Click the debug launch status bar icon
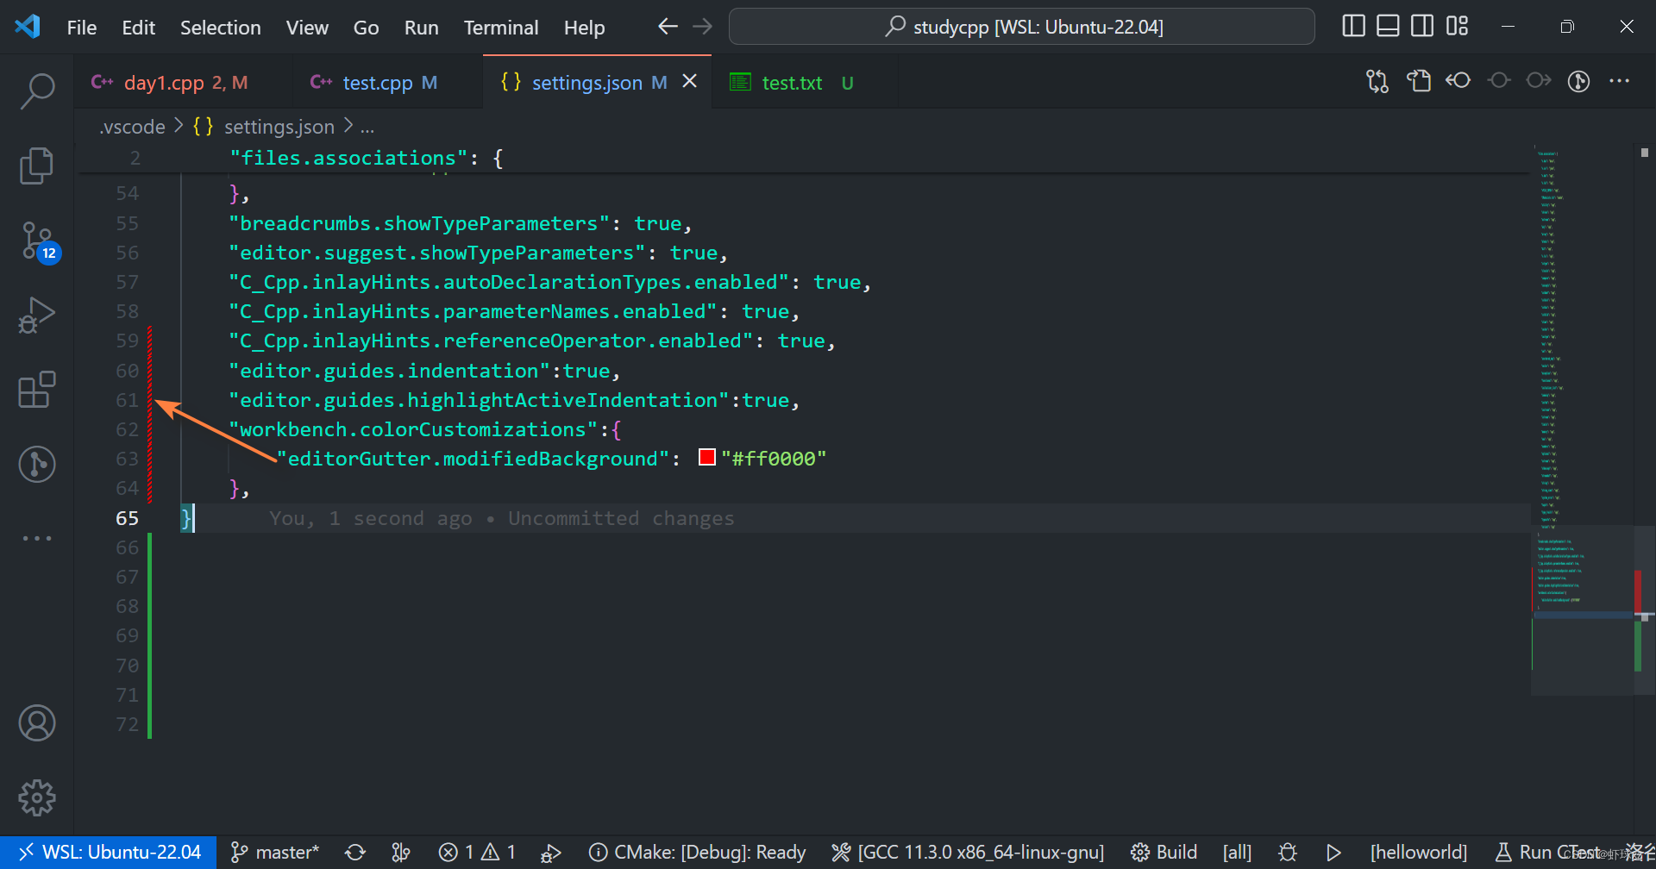 click(551, 852)
